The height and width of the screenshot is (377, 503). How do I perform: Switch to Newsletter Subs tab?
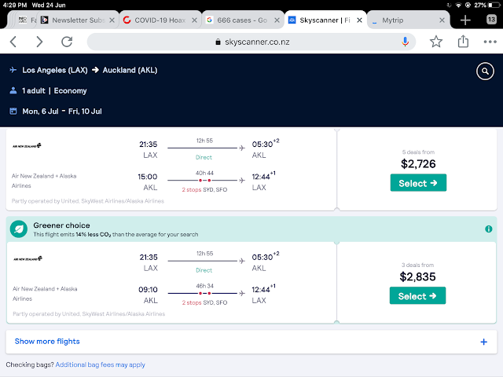click(79, 20)
